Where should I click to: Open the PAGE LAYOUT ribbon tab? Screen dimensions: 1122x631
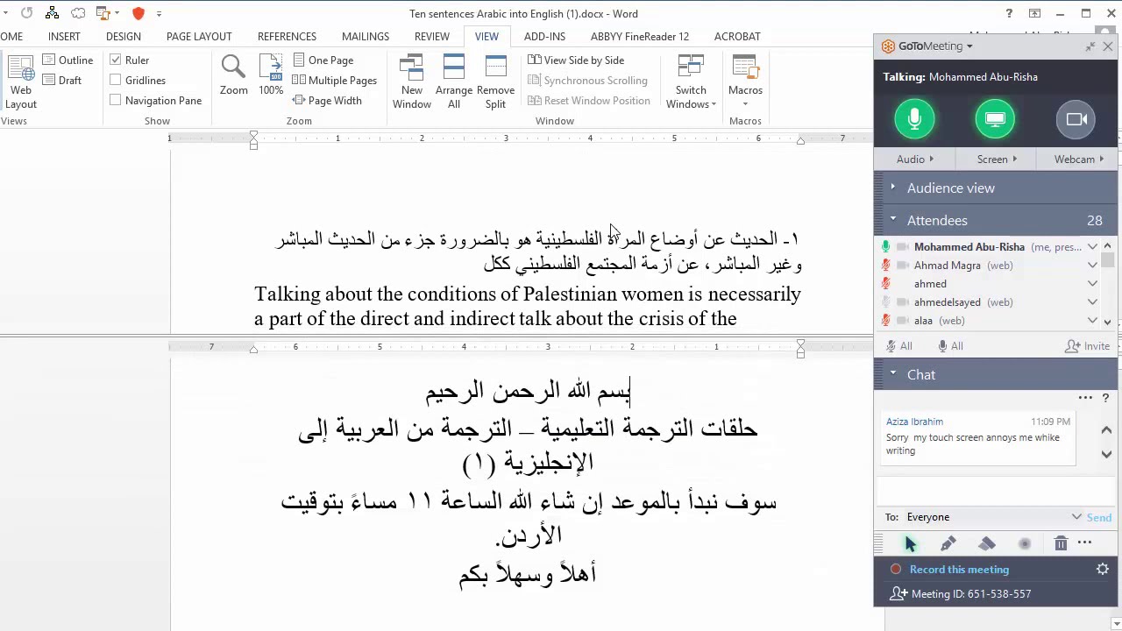(199, 37)
